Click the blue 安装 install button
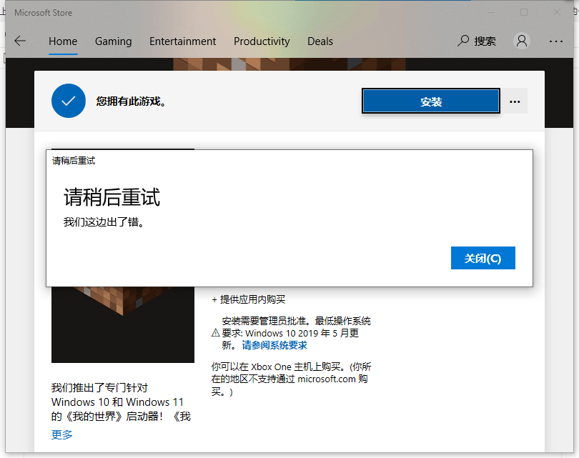Viewport: 579px width, 458px height. point(431,101)
